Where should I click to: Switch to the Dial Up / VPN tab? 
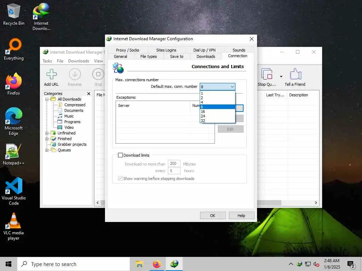coord(204,50)
